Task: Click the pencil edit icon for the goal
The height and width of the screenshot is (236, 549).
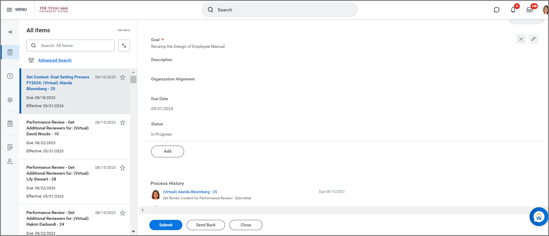Action: tap(533, 39)
